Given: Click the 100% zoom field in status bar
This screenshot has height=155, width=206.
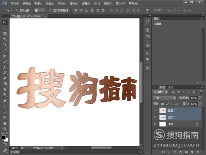Looking at the screenshot, I should tap(15, 148).
